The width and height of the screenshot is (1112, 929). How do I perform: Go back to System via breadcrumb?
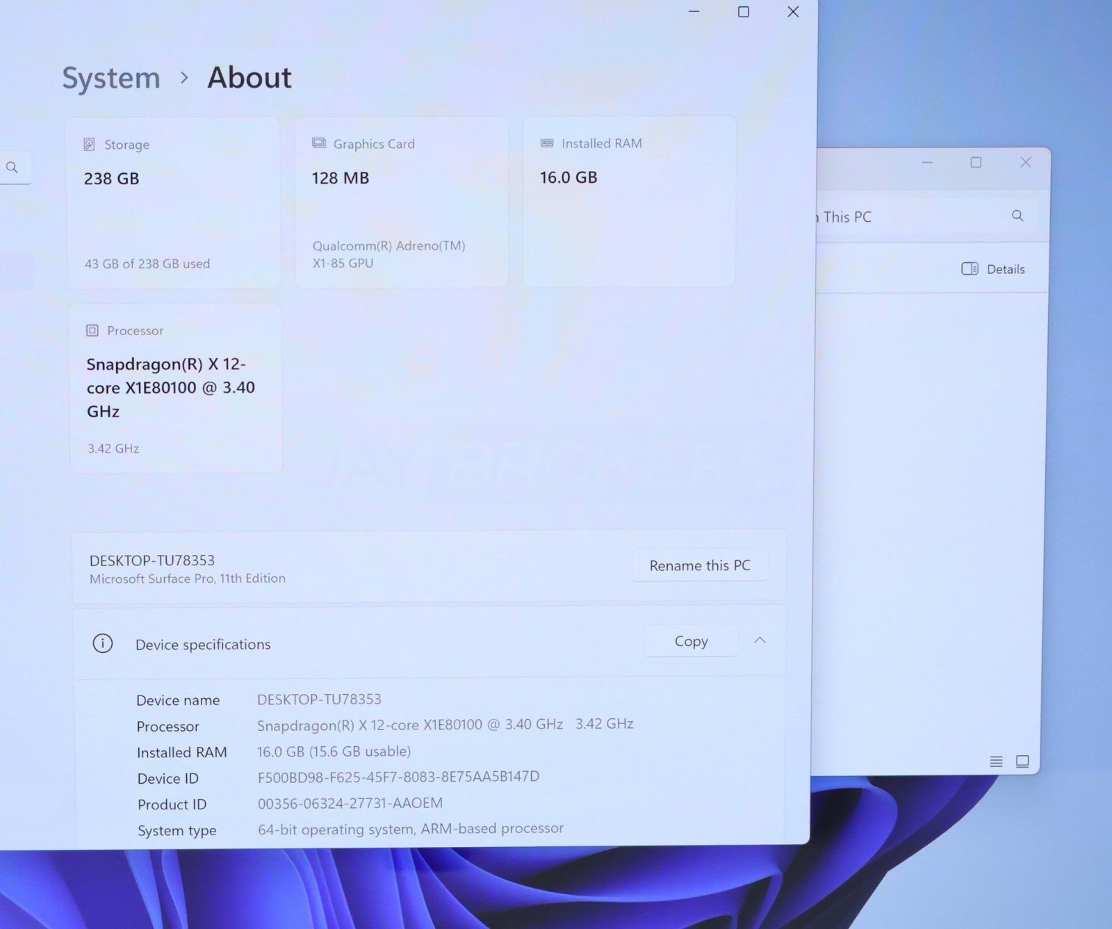(111, 78)
